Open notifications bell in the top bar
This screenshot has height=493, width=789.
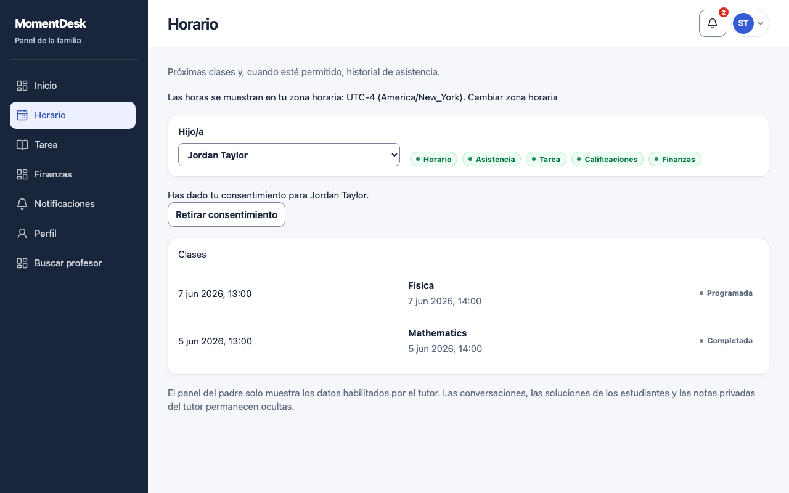click(713, 23)
